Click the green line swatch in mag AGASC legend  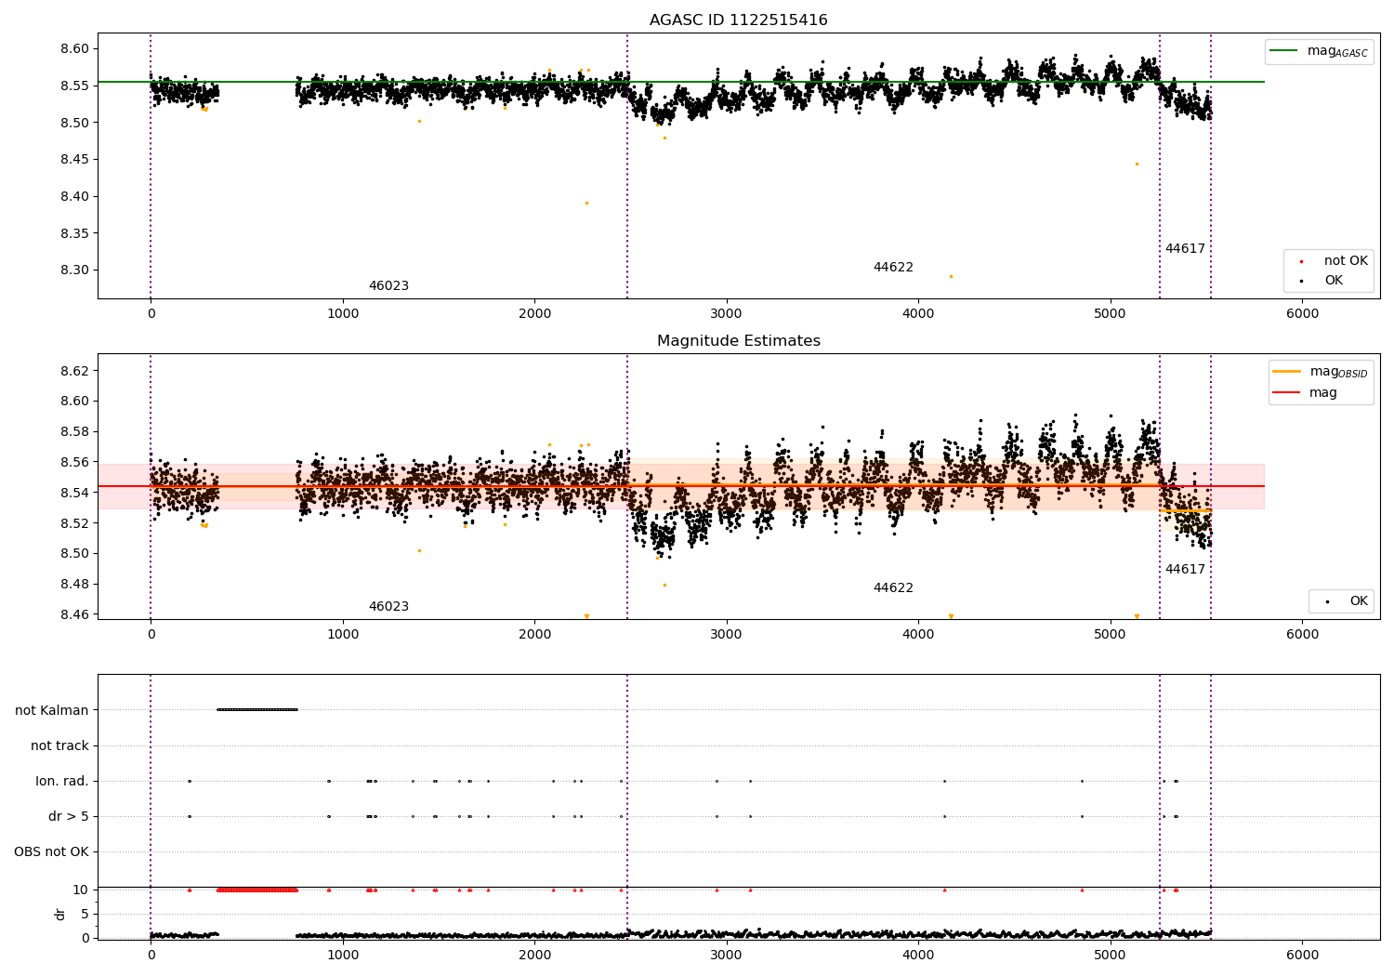coord(1284,51)
